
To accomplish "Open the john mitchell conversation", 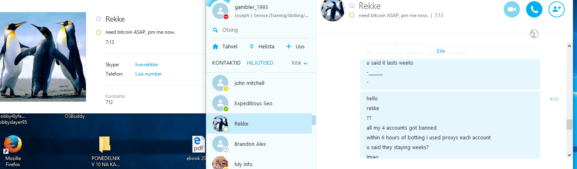I will coord(259,83).
